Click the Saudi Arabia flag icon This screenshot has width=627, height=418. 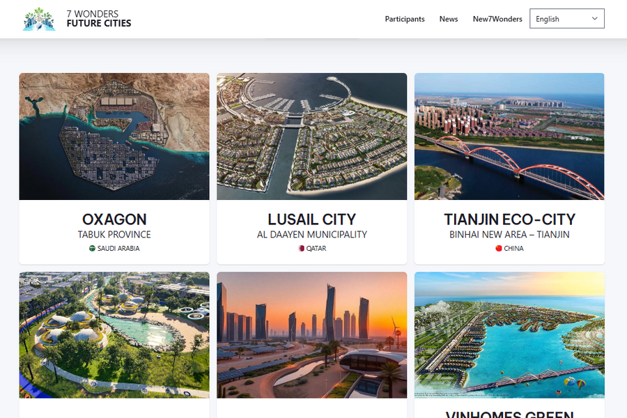coord(92,249)
